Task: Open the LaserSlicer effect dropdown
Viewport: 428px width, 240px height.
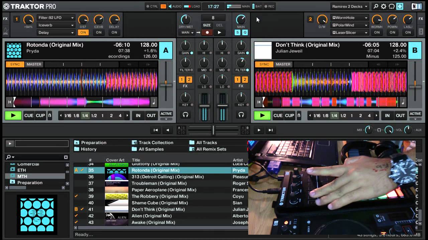Action: click(350, 32)
